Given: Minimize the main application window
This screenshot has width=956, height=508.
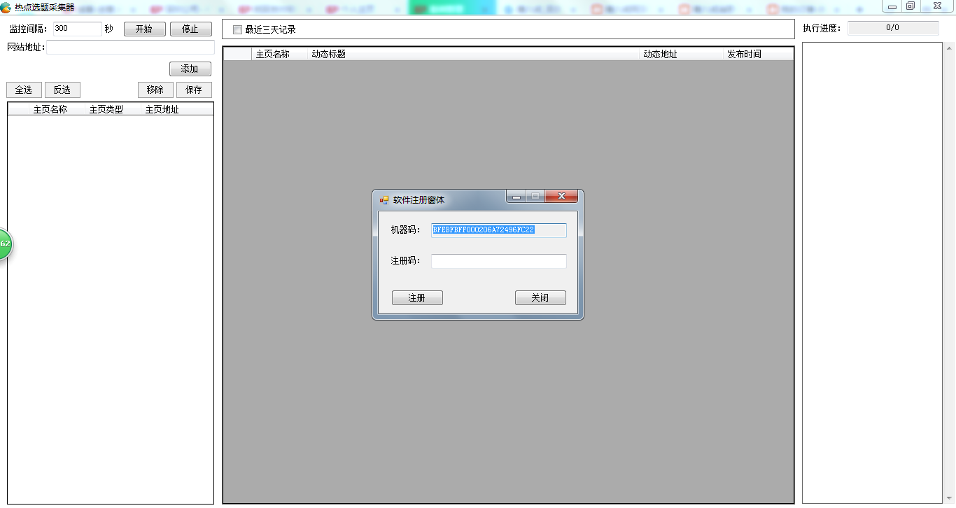Looking at the screenshot, I should pos(892,6).
